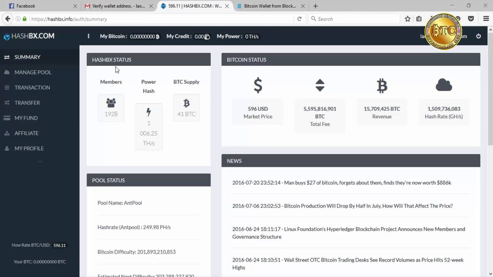The width and height of the screenshot is (493, 277).
Task: Open news on Bitcoin Production halving
Action: [342, 206]
